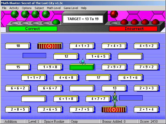
Task: Click the red Incorrect bar
Action: point(133,29)
